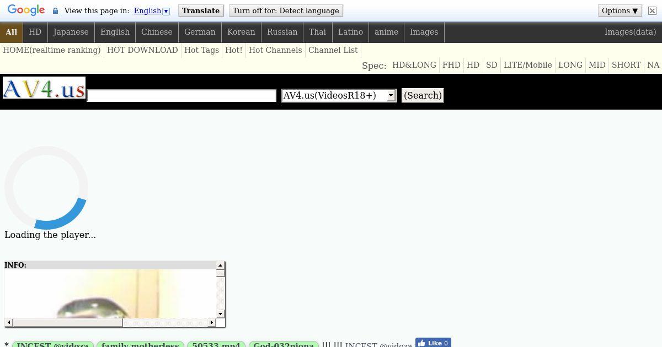Open the Russian category tab
Screen dimensions: 662x347
click(282, 32)
